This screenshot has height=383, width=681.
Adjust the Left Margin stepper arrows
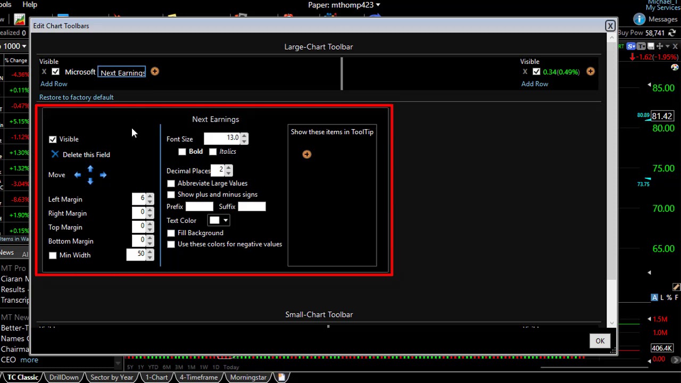coord(150,199)
